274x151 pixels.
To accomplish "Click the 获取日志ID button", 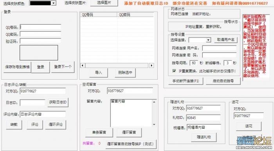I will [58, 102].
